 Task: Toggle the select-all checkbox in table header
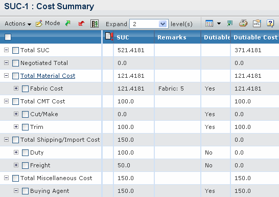click(8, 37)
